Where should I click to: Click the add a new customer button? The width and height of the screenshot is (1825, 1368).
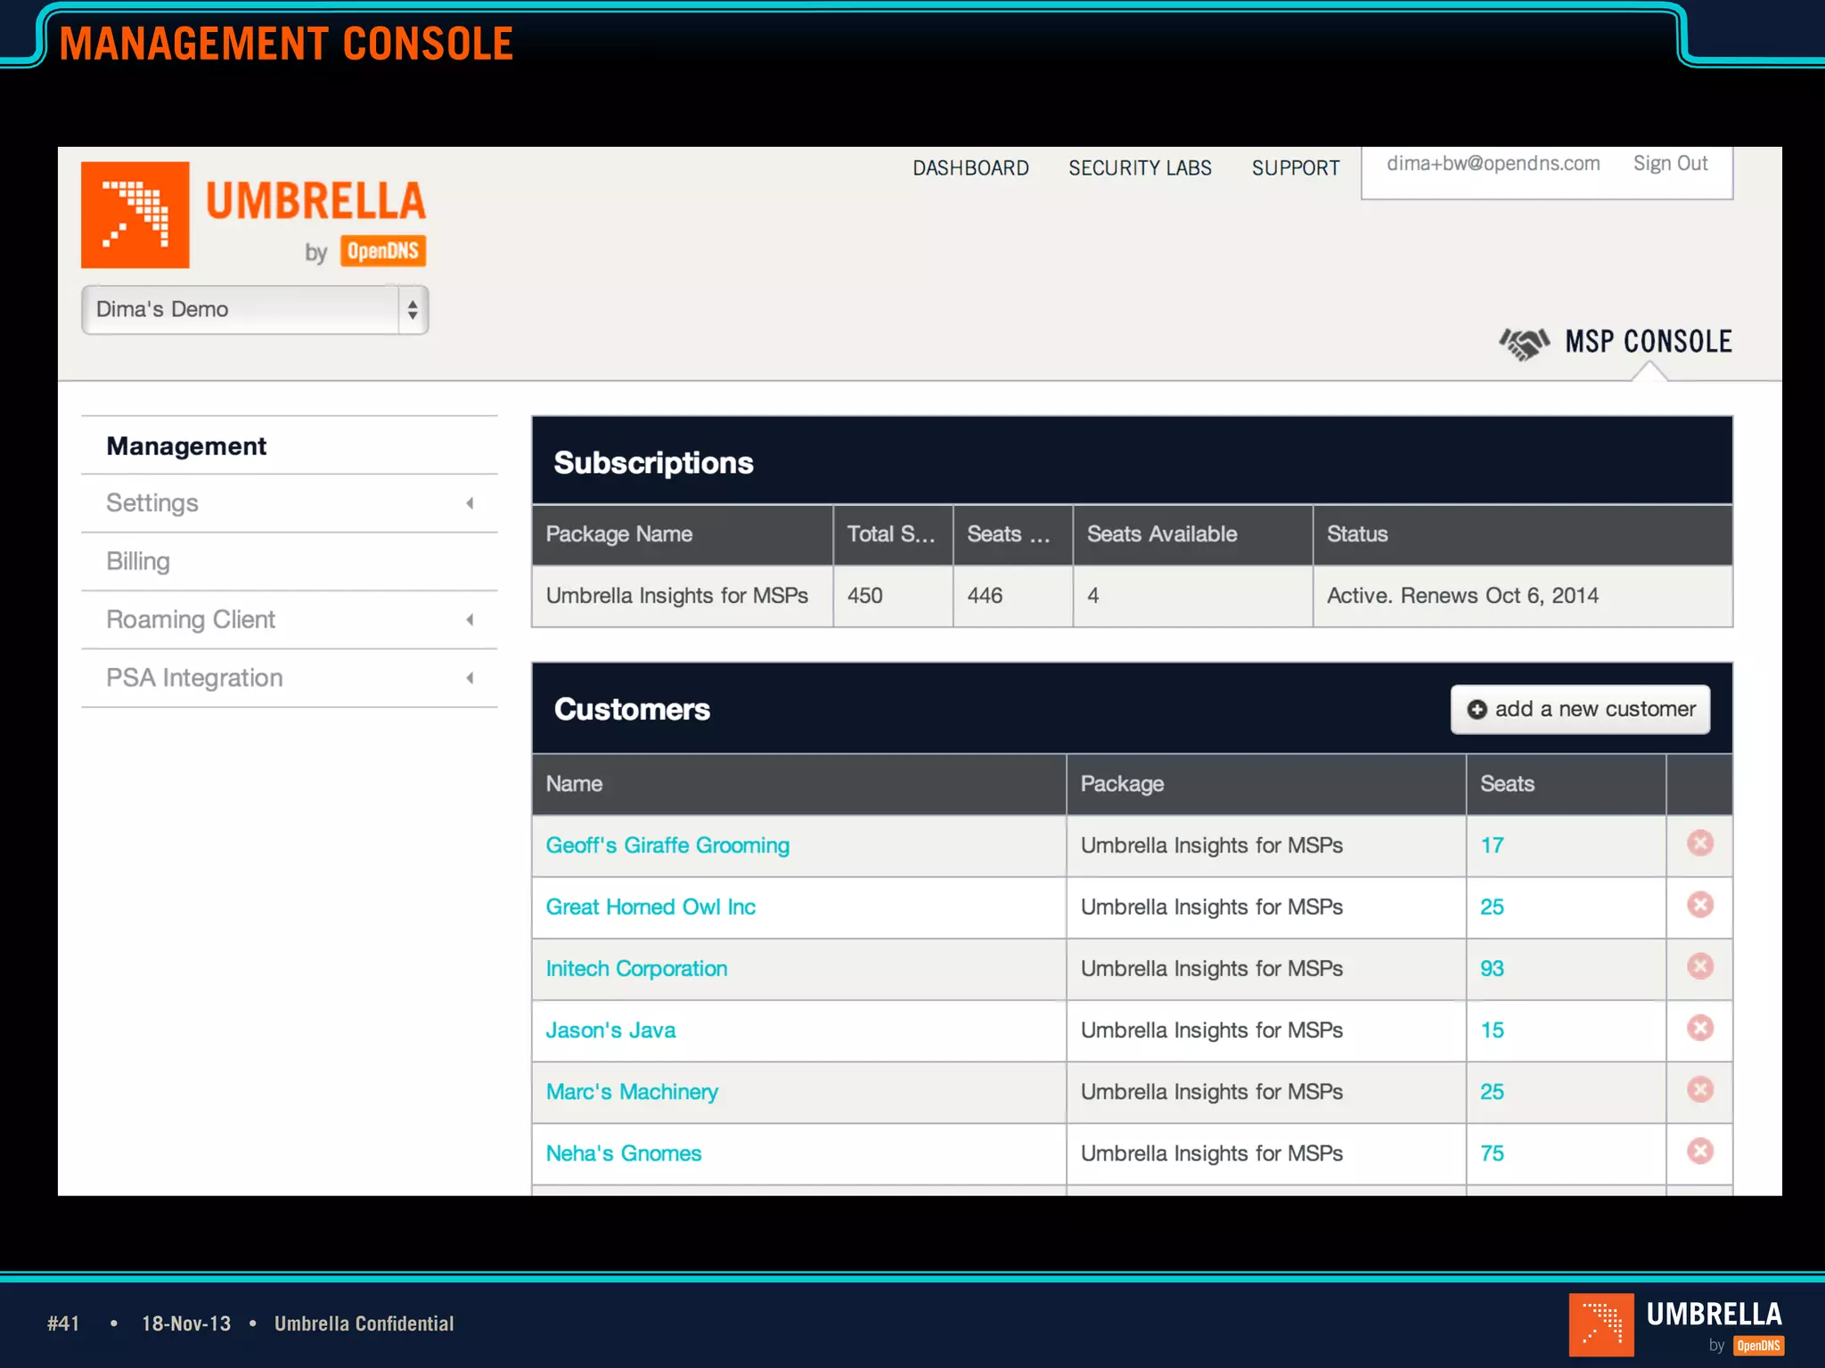coord(1580,709)
